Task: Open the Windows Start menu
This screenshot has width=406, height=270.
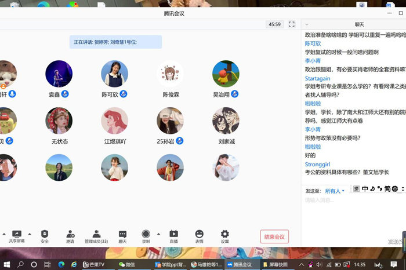Action: 7,265
